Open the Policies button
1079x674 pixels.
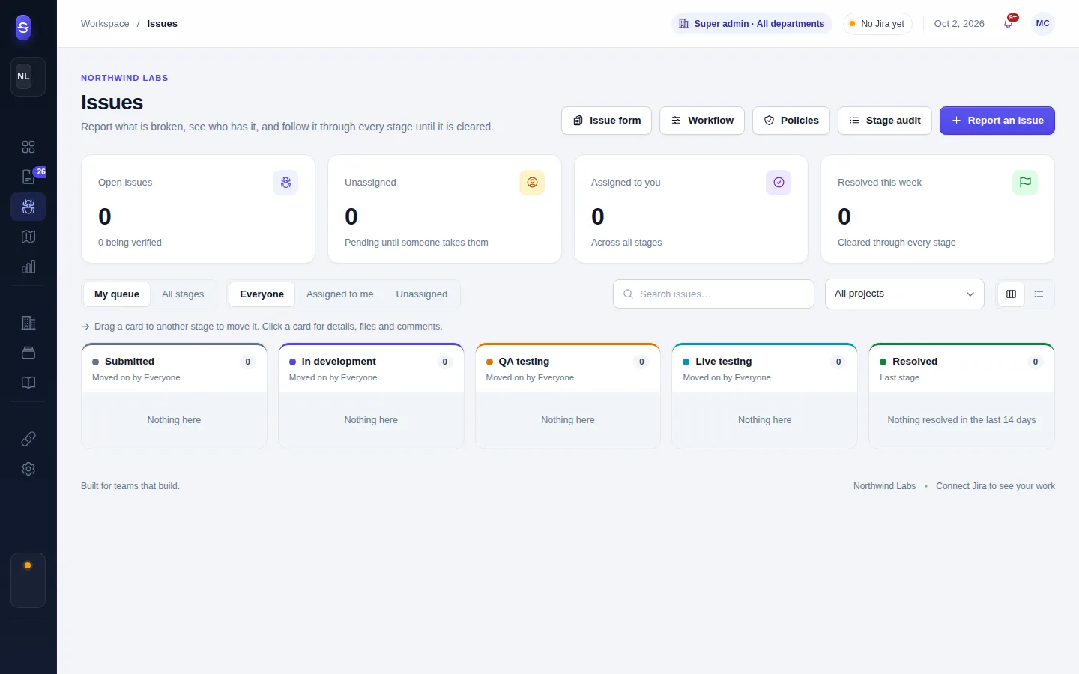[x=791, y=121]
